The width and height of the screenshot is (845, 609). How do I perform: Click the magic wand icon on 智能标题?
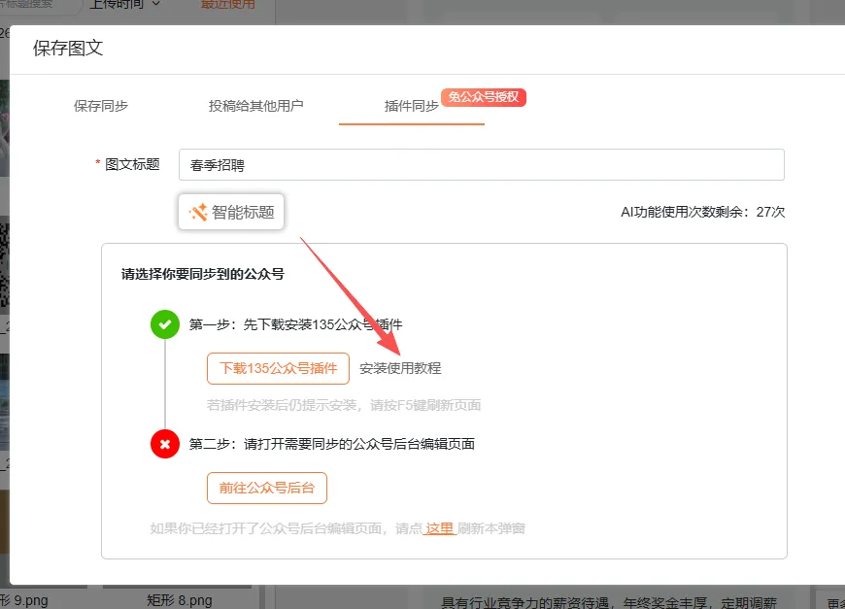pos(198,212)
